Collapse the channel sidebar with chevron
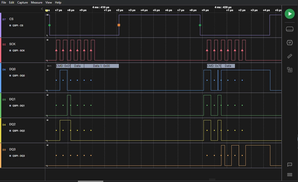This screenshot has width=298, height=182. [x=42, y=9]
